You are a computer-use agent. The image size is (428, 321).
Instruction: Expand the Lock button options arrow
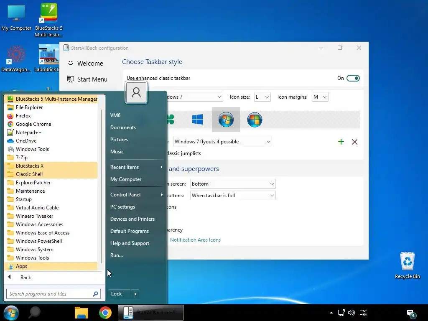[135, 294]
